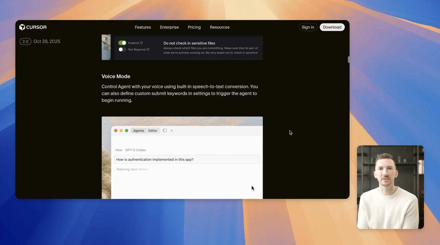The image size is (440, 245).
Task: Click the 2.0 version badge
Action: [25, 41]
